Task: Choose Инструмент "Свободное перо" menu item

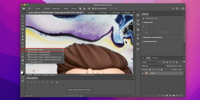Action: pyautogui.click(x=45, y=52)
